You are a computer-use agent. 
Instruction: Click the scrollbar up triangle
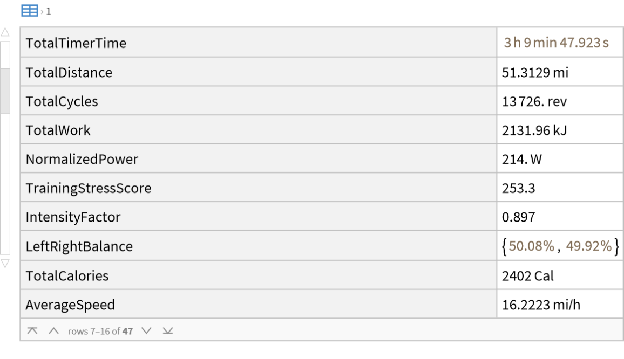tap(5, 32)
